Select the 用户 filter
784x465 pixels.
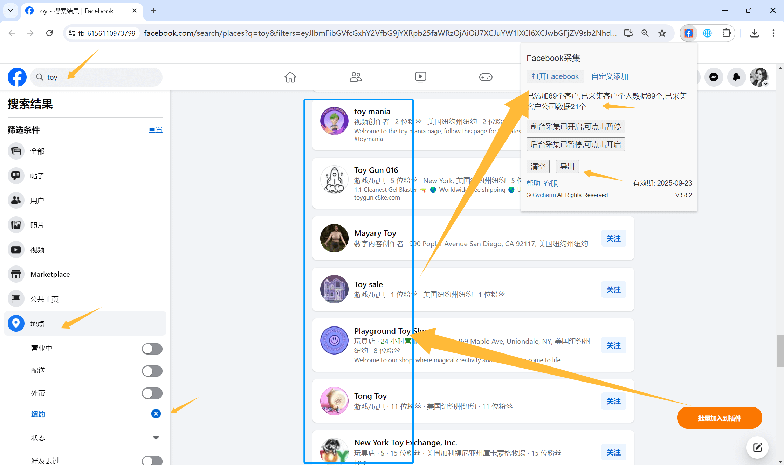click(x=85, y=200)
